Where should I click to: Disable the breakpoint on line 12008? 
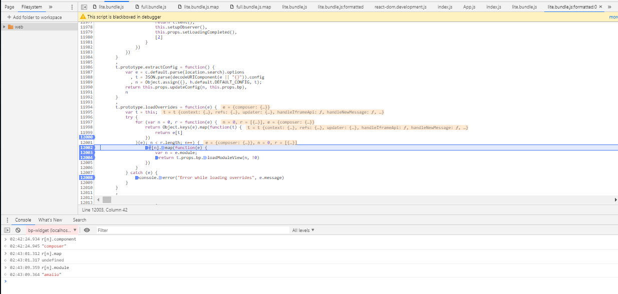[86, 177]
